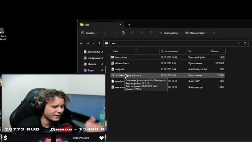Open Документы in the sidebar

click(x=94, y=52)
